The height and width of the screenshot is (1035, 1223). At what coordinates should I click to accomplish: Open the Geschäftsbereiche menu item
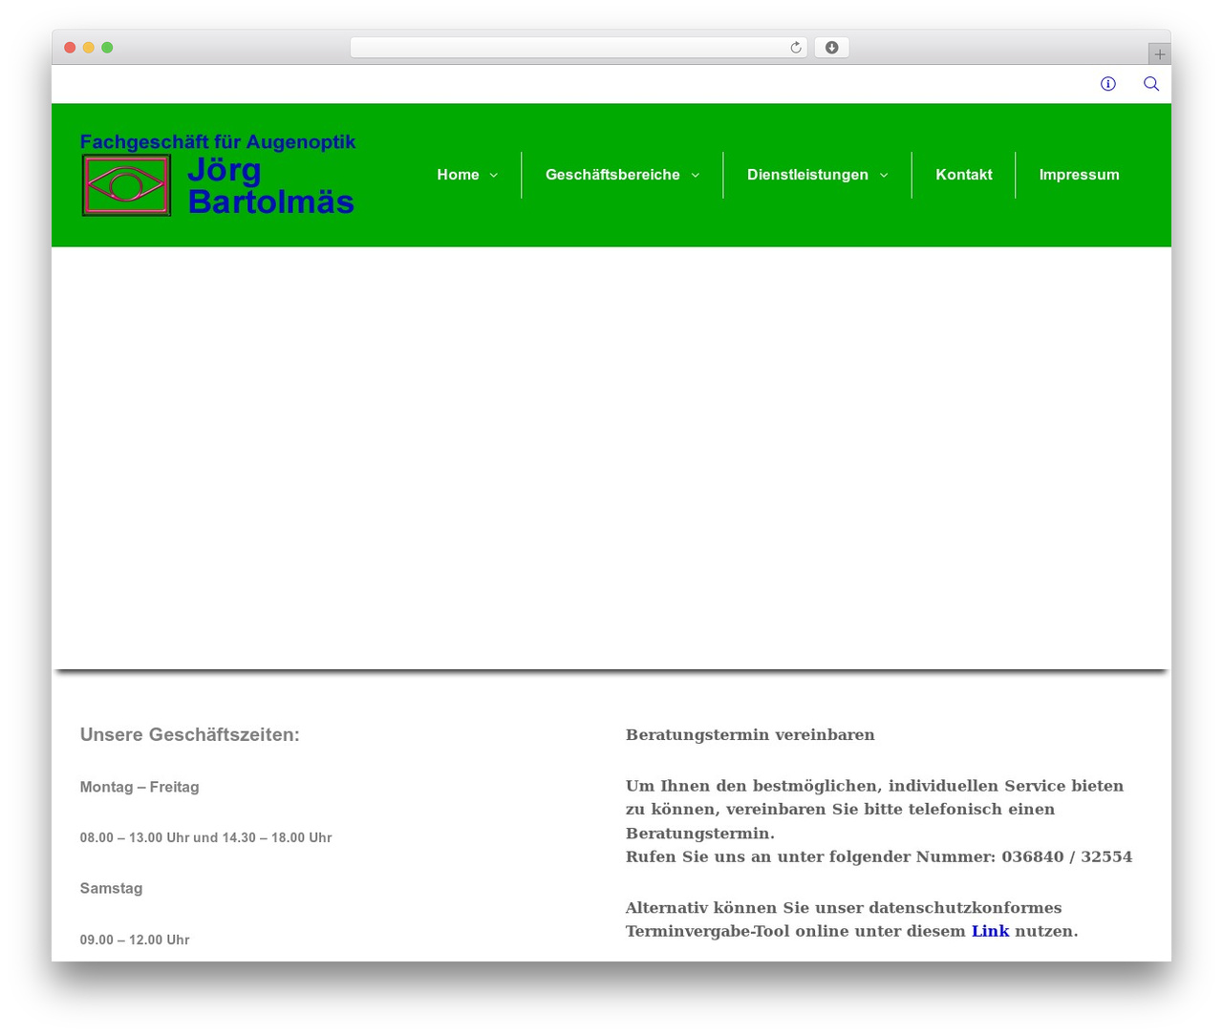coord(612,175)
